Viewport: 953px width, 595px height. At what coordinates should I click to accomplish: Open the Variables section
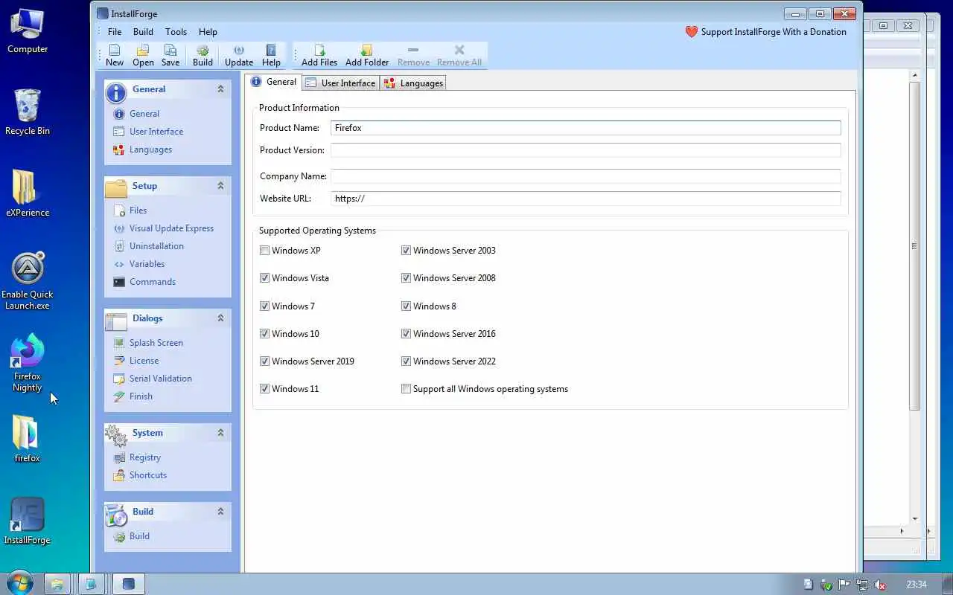point(147,264)
